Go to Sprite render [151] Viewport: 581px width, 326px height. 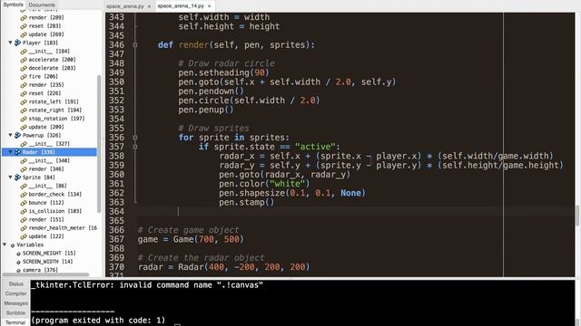pyautogui.click(x=46, y=219)
